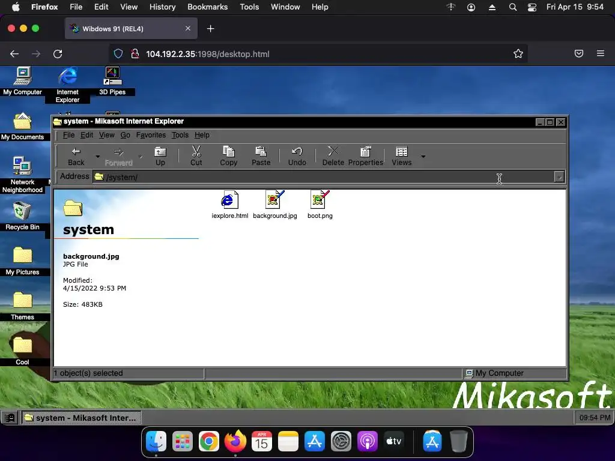Expand the Views dropdown arrow
615x461 pixels.
tap(423, 157)
